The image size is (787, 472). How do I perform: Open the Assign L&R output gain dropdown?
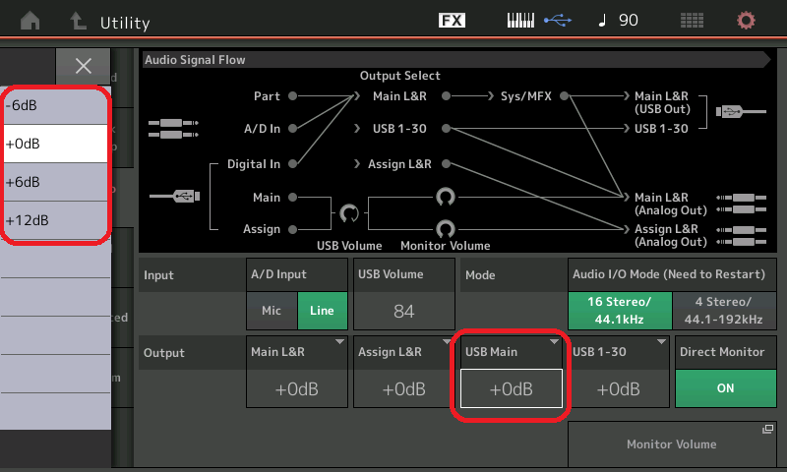point(403,387)
